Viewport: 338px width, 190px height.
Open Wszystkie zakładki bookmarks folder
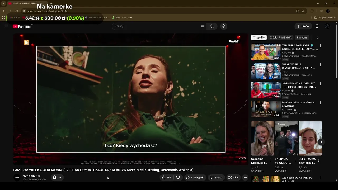(x=325, y=18)
